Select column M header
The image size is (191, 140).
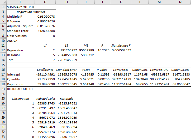coord(159,2)
